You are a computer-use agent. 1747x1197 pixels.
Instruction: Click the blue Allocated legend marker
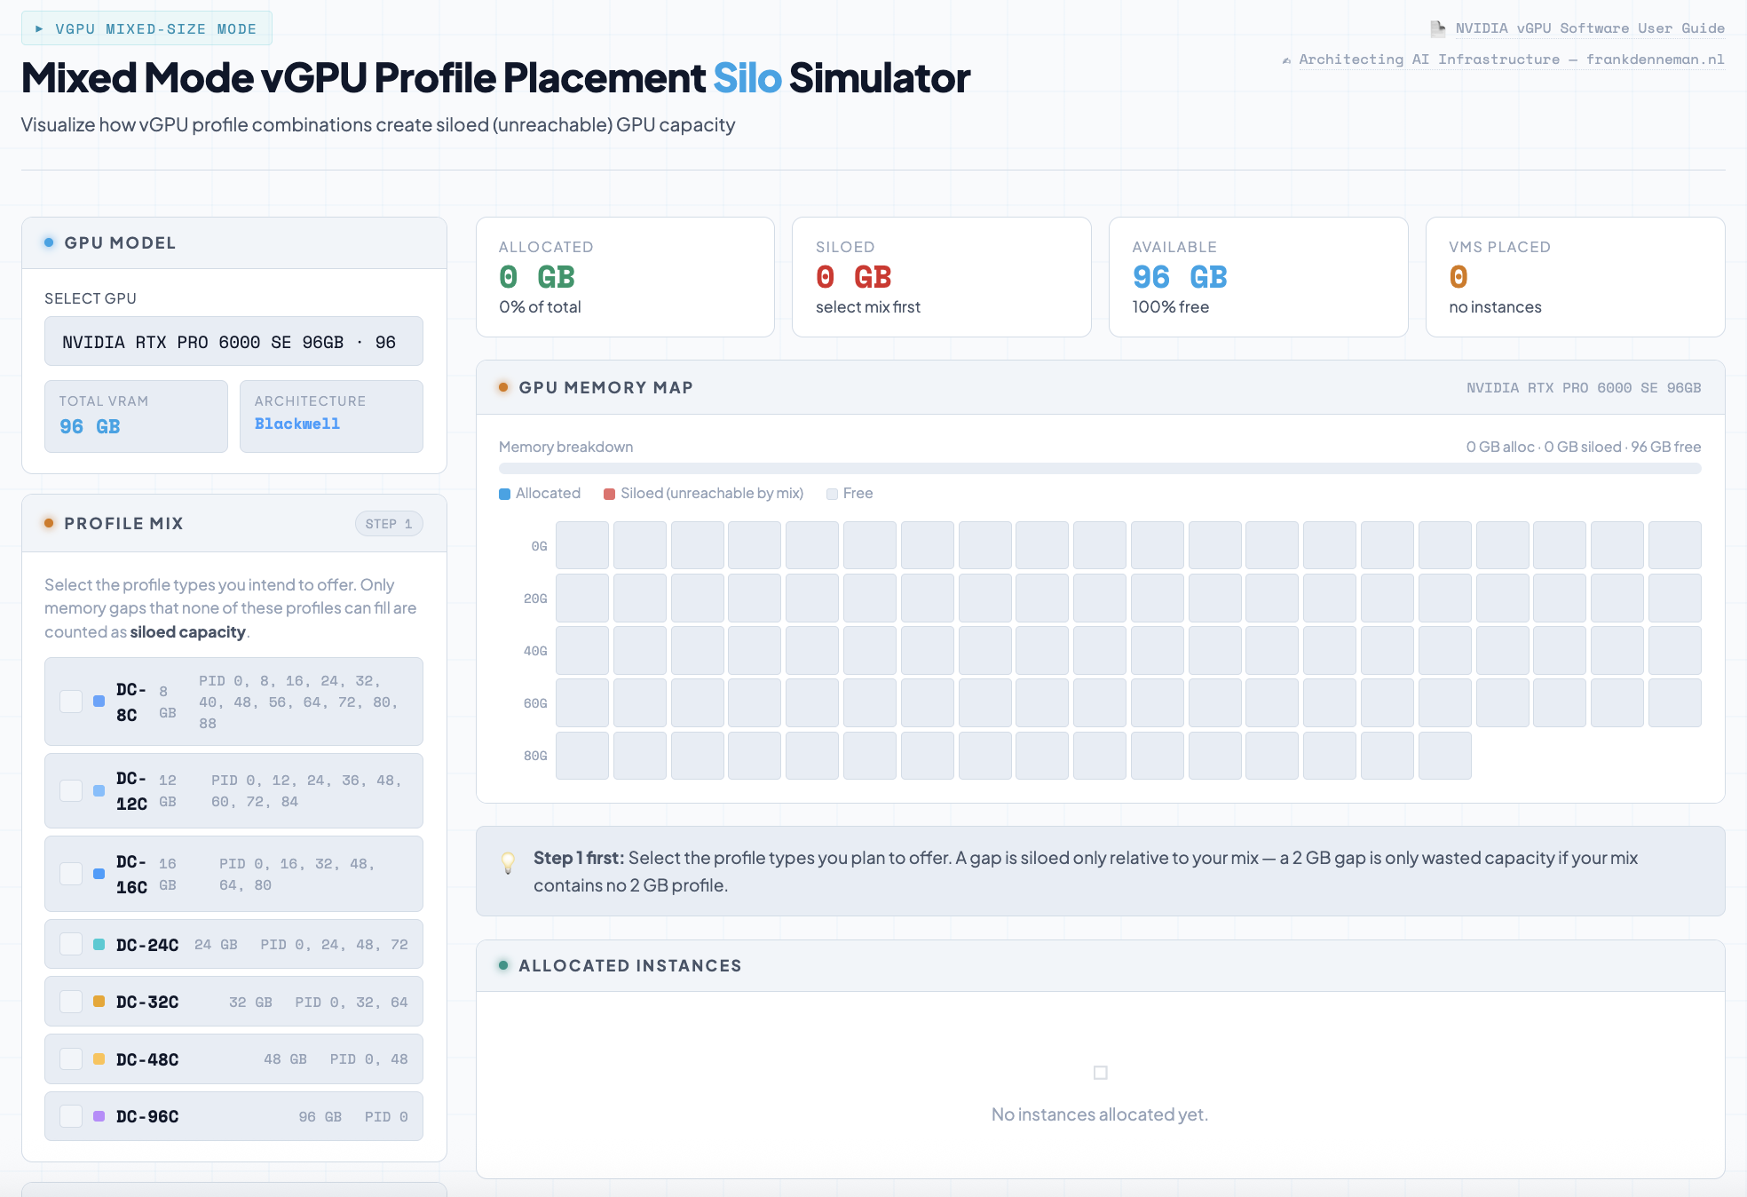pyautogui.click(x=505, y=494)
